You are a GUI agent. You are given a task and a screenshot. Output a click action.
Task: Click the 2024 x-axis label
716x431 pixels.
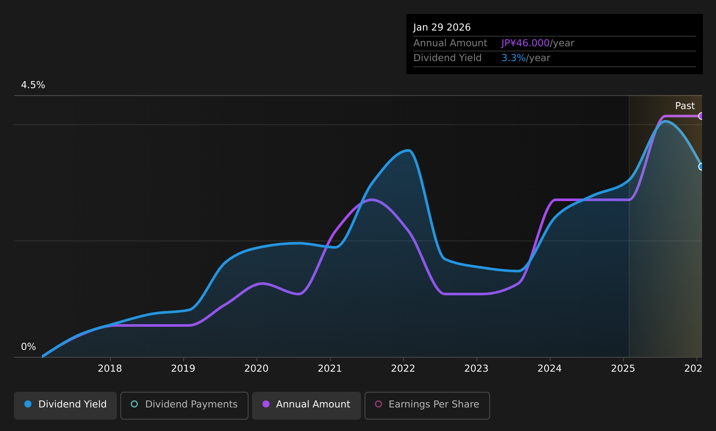pos(549,369)
